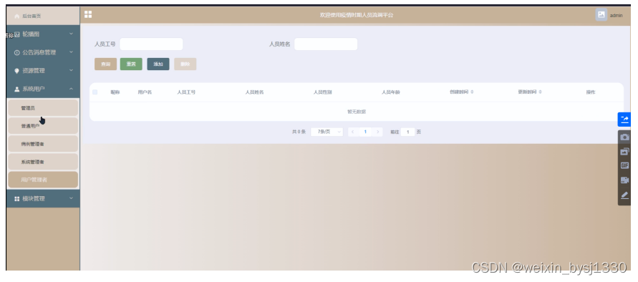The width and height of the screenshot is (638, 282).
Task: Focus the 人员工号 input field
Action: 151,44
